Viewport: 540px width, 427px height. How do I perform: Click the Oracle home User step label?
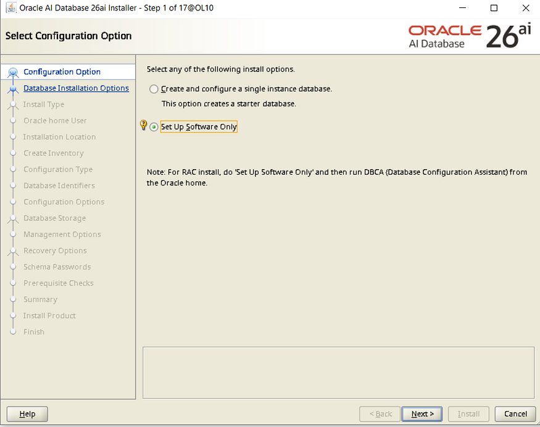pos(55,120)
